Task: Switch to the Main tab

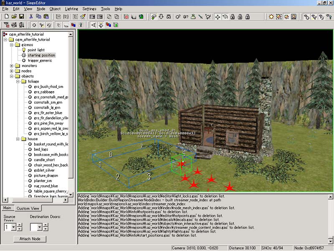Action: pos(7,208)
